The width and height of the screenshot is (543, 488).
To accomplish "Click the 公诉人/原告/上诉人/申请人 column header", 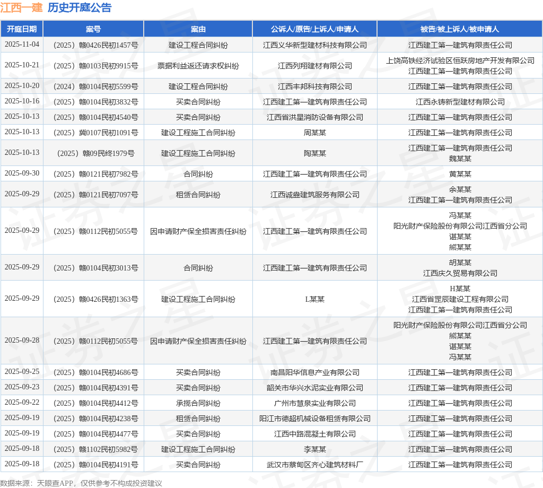I will pos(315,29).
